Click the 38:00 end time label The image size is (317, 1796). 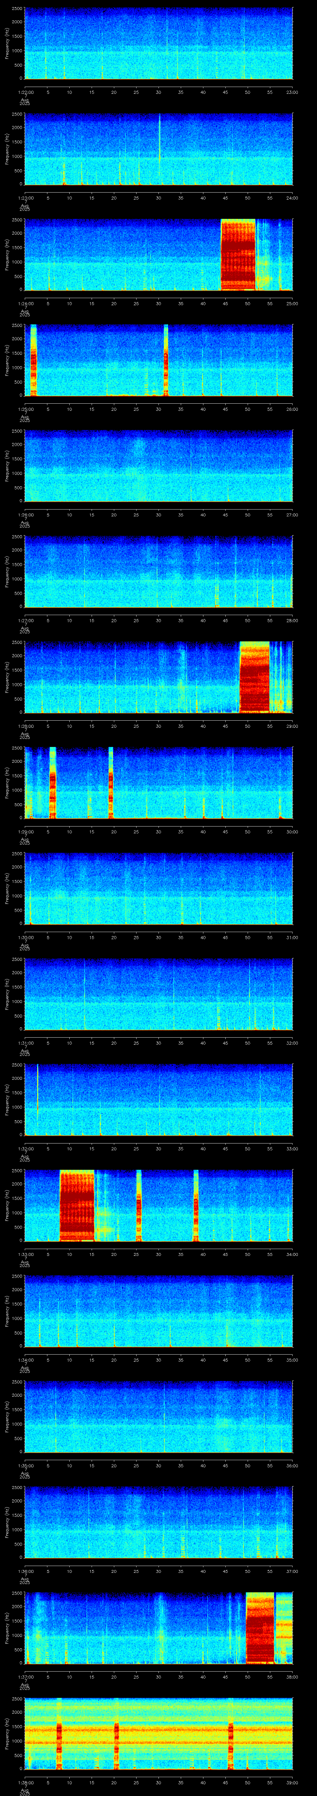[292, 1677]
